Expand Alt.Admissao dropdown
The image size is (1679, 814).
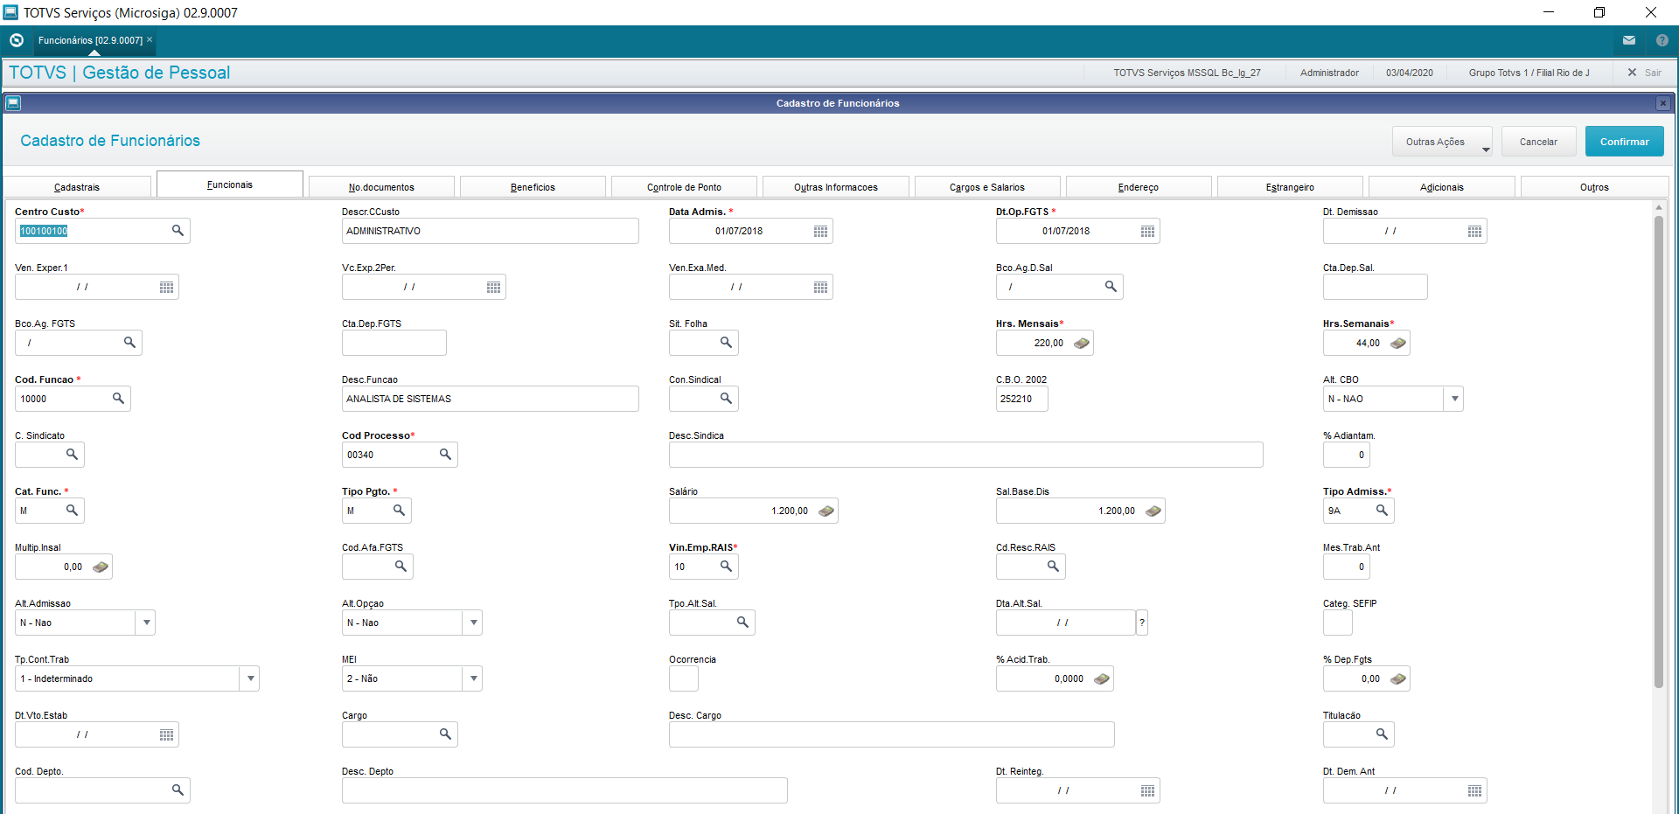(x=146, y=623)
